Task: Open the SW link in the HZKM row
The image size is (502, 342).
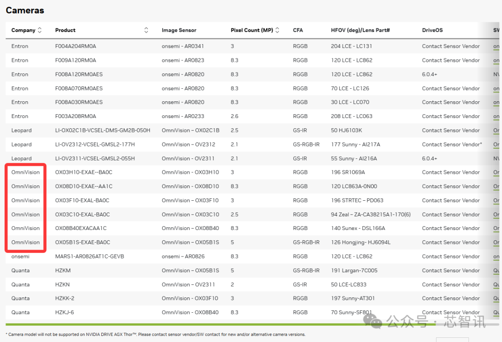Action: click(496, 270)
